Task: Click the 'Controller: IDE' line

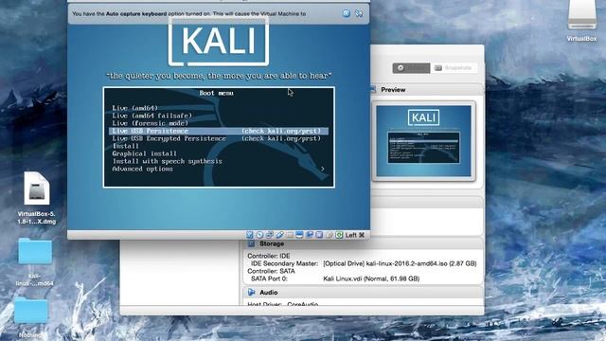Action: point(269,256)
